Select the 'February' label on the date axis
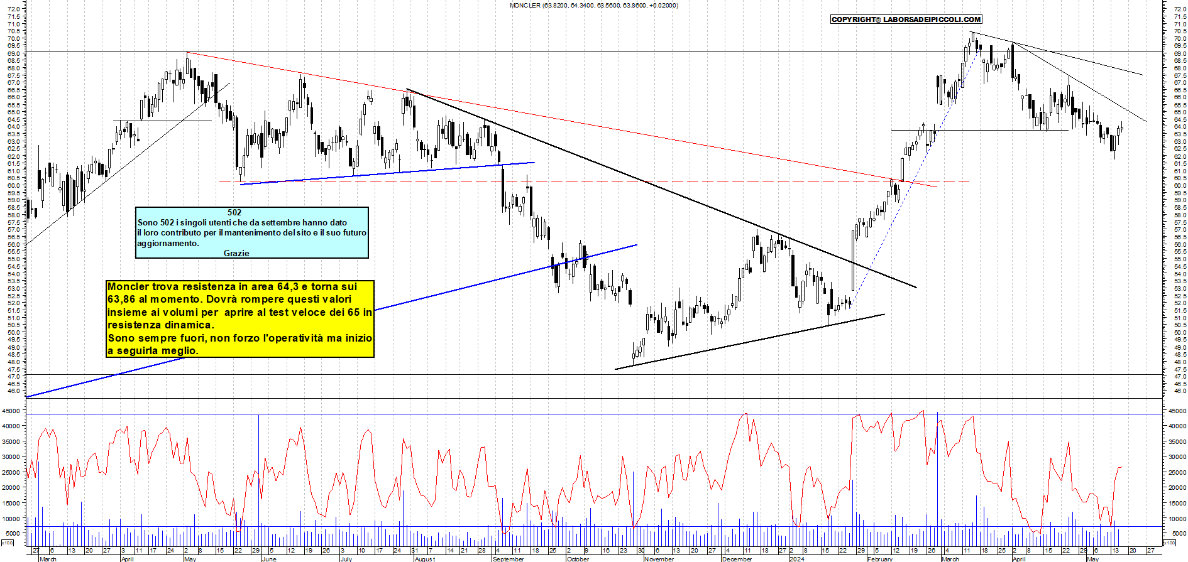Viewport: 1188px width, 562px height. click(x=880, y=559)
